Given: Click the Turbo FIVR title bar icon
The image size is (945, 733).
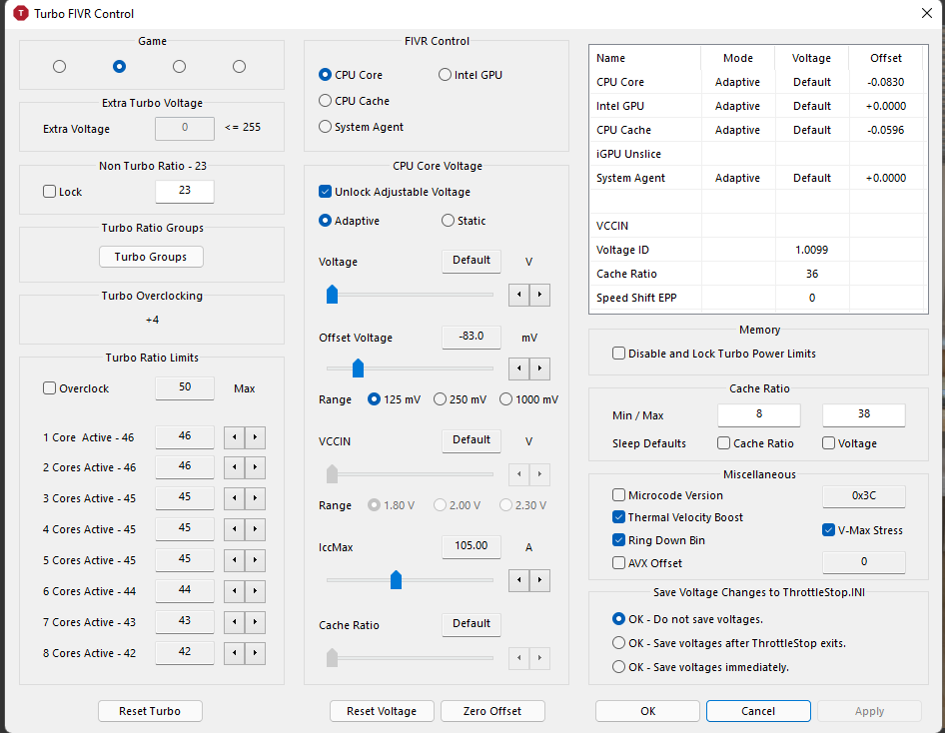Looking at the screenshot, I should click(x=21, y=13).
